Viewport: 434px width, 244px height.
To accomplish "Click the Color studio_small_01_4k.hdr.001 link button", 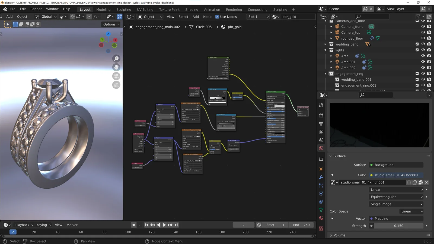I will tap(396, 175).
